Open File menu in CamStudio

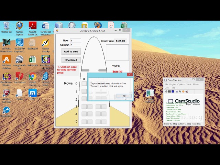(x=166, y=84)
